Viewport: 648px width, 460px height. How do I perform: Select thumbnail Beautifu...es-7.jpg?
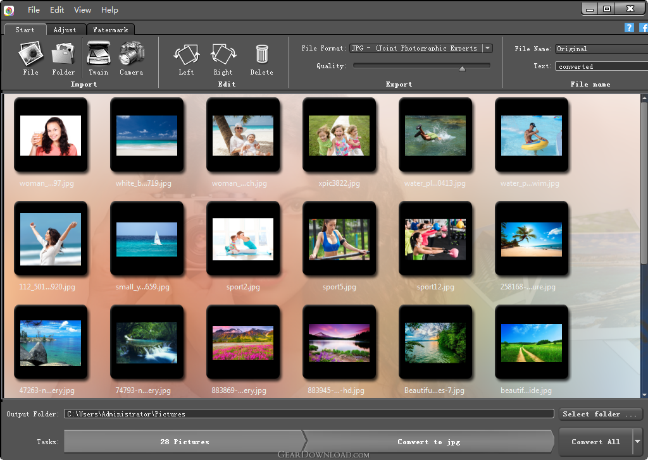[435, 342]
